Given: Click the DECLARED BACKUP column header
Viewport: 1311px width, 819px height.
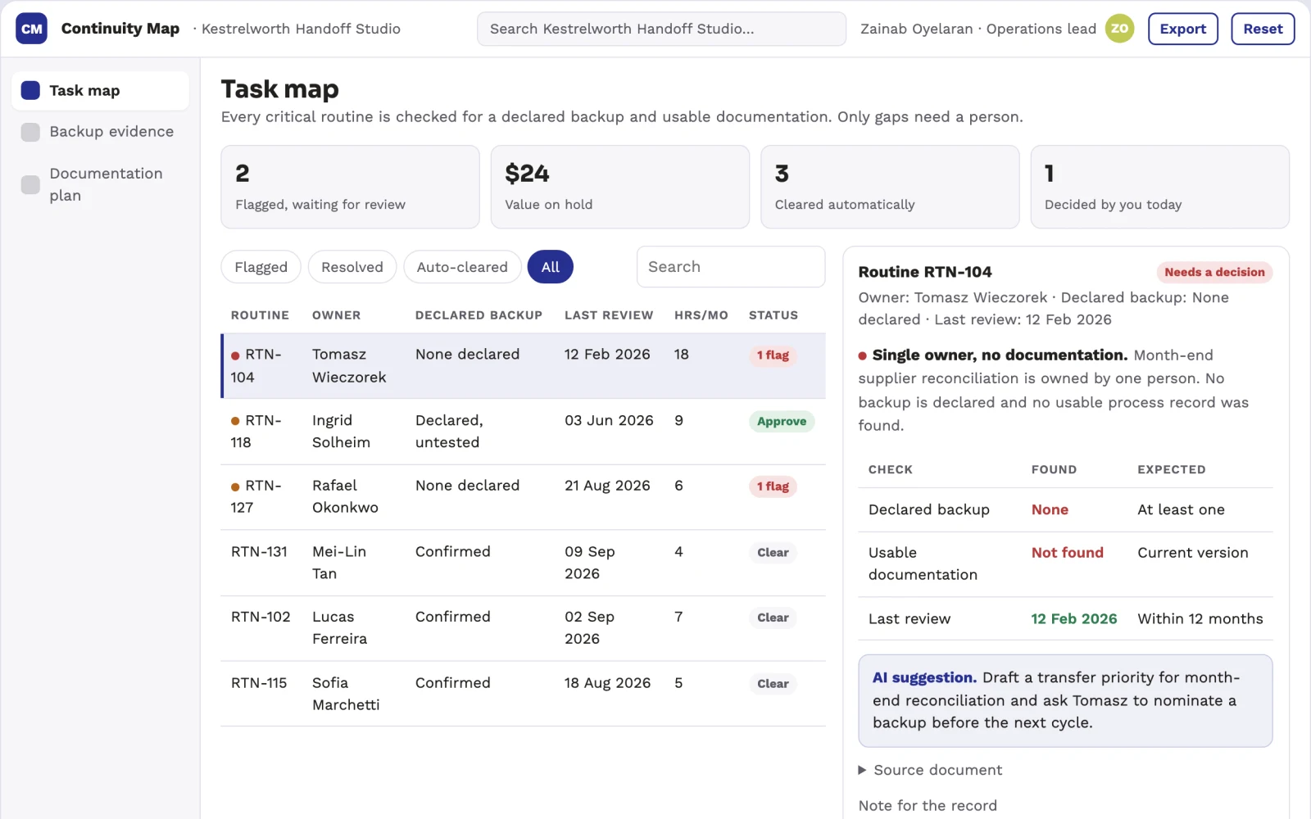Looking at the screenshot, I should 479,315.
